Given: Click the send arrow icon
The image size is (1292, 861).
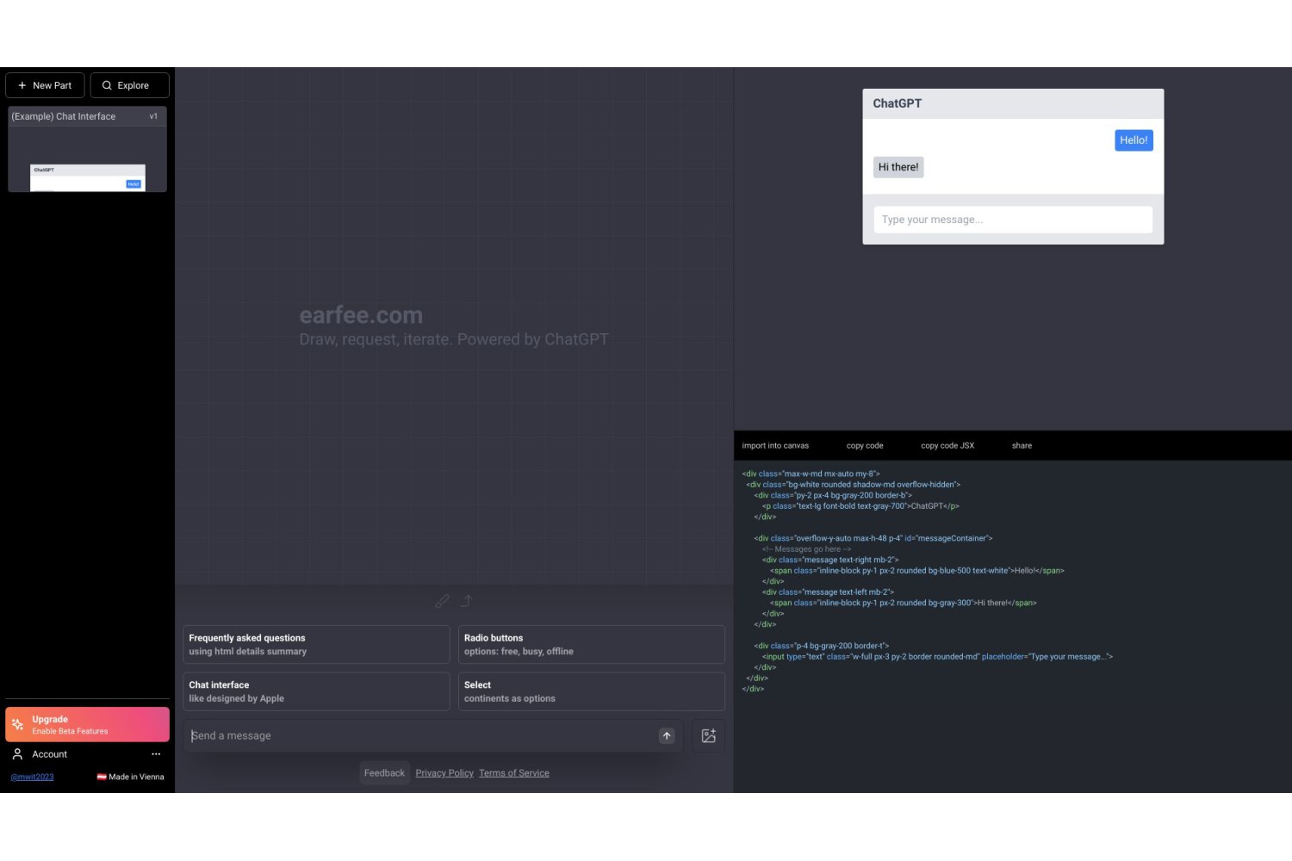Looking at the screenshot, I should pyautogui.click(x=667, y=736).
